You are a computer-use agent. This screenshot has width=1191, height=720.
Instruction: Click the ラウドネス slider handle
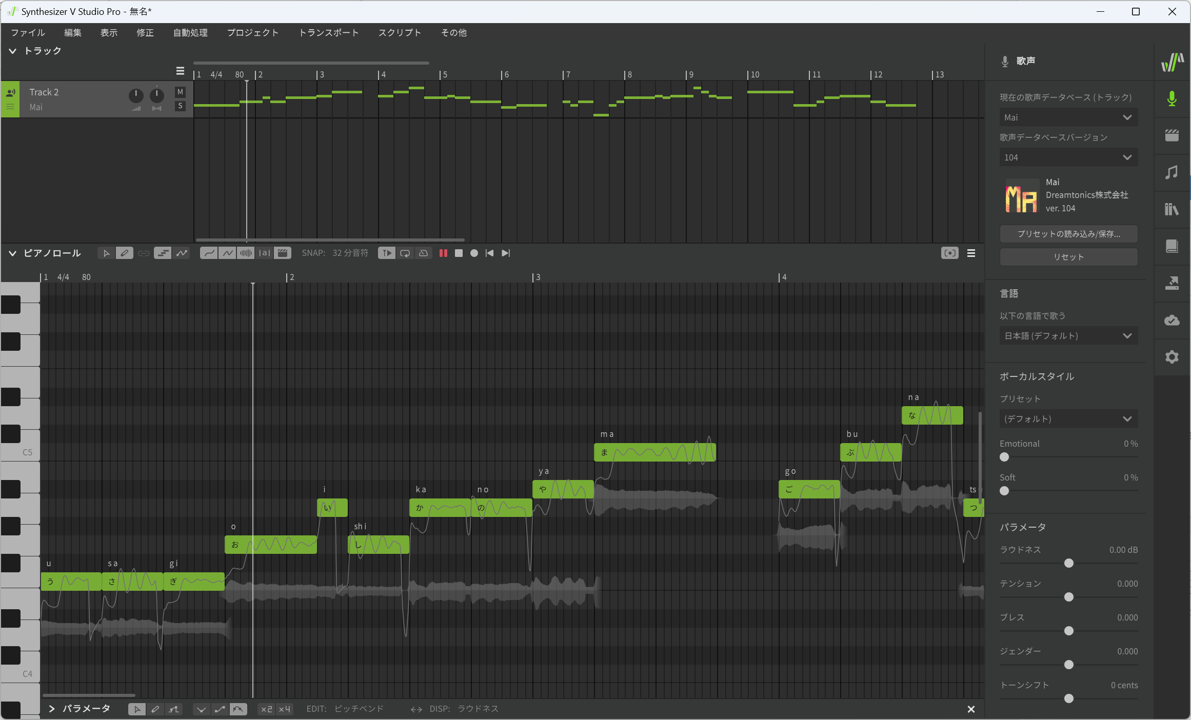1069,563
